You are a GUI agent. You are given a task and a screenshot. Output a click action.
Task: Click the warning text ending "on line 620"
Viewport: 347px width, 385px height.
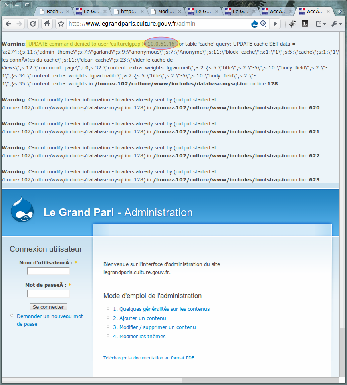click(161, 104)
